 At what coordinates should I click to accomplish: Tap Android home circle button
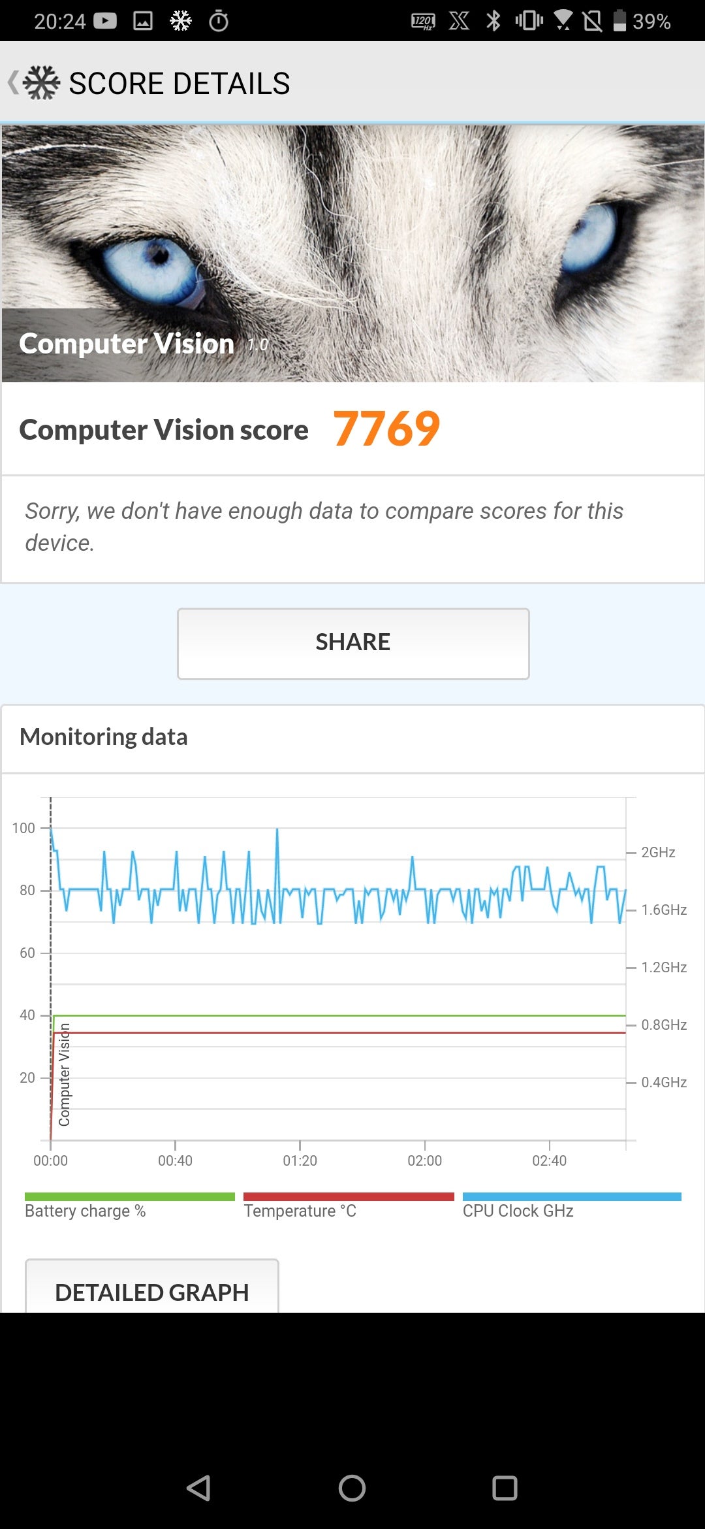[x=352, y=1488]
